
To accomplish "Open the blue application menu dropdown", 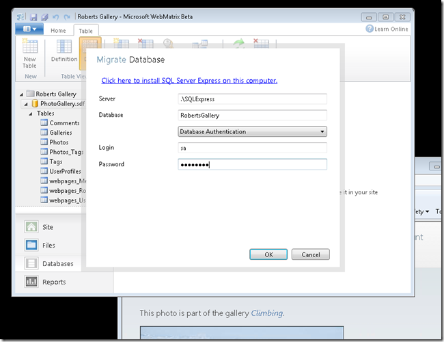I will (29, 29).
